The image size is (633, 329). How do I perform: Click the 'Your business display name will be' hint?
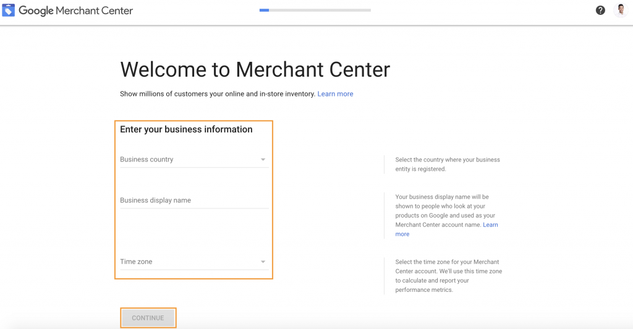(446, 215)
